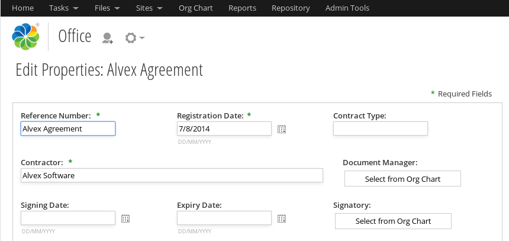
Task: Open the Registration Date calendar picker
Action: point(282,129)
